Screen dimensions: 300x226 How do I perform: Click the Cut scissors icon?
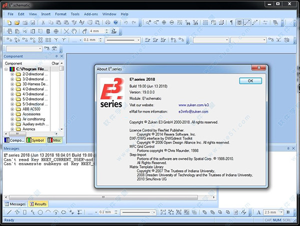(43, 23)
